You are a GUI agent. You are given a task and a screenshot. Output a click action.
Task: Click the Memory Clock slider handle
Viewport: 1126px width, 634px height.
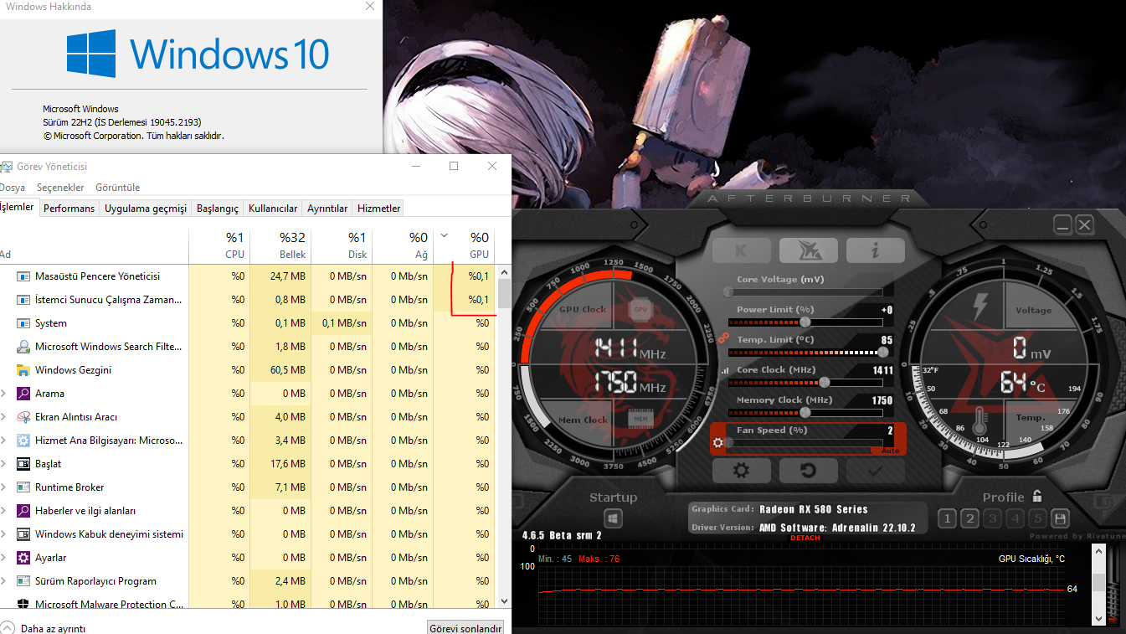[x=805, y=412]
